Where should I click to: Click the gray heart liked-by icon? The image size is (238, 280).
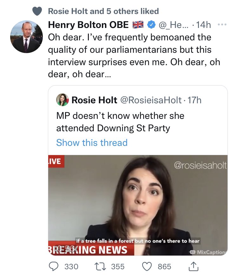[x=38, y=11]
